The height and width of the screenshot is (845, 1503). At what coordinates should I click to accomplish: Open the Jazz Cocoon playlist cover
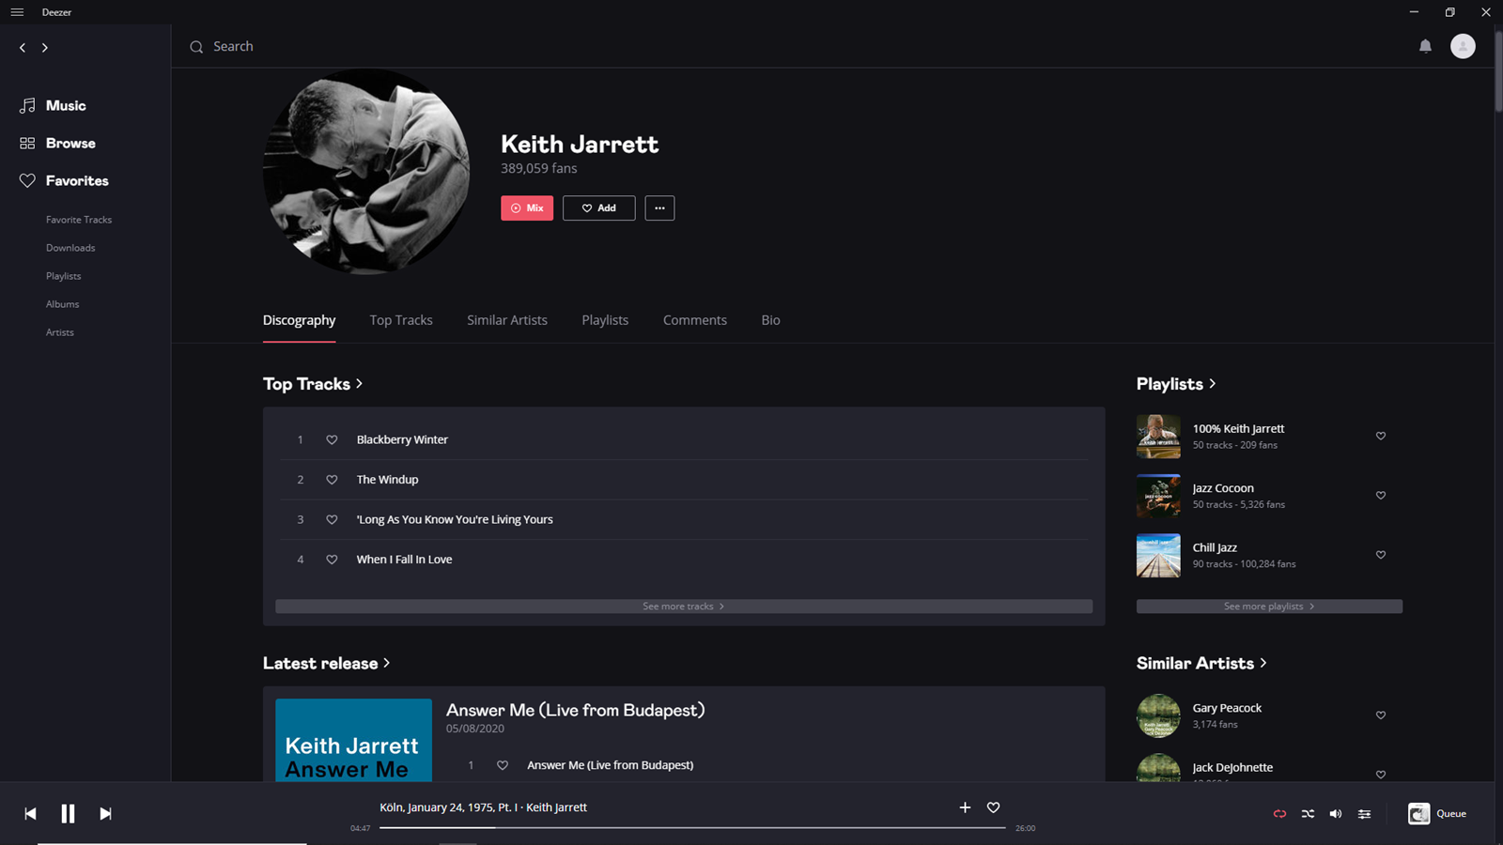(x=1158, y=496)
